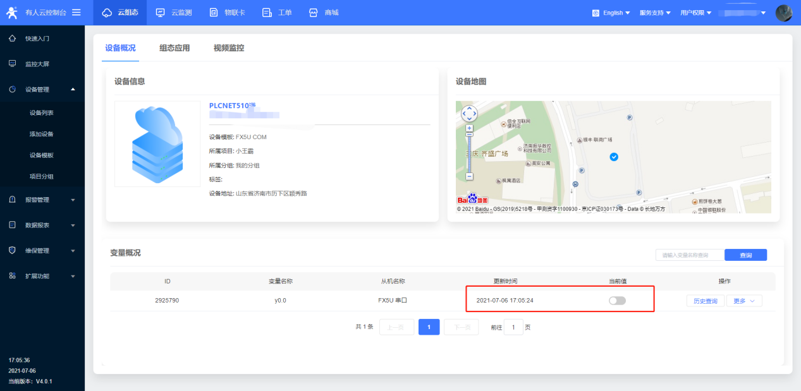This screenshot has width=801, height=391.
Task: Click the hamburger menu icon to collapse sidebar
Action: tap(76, 13)
